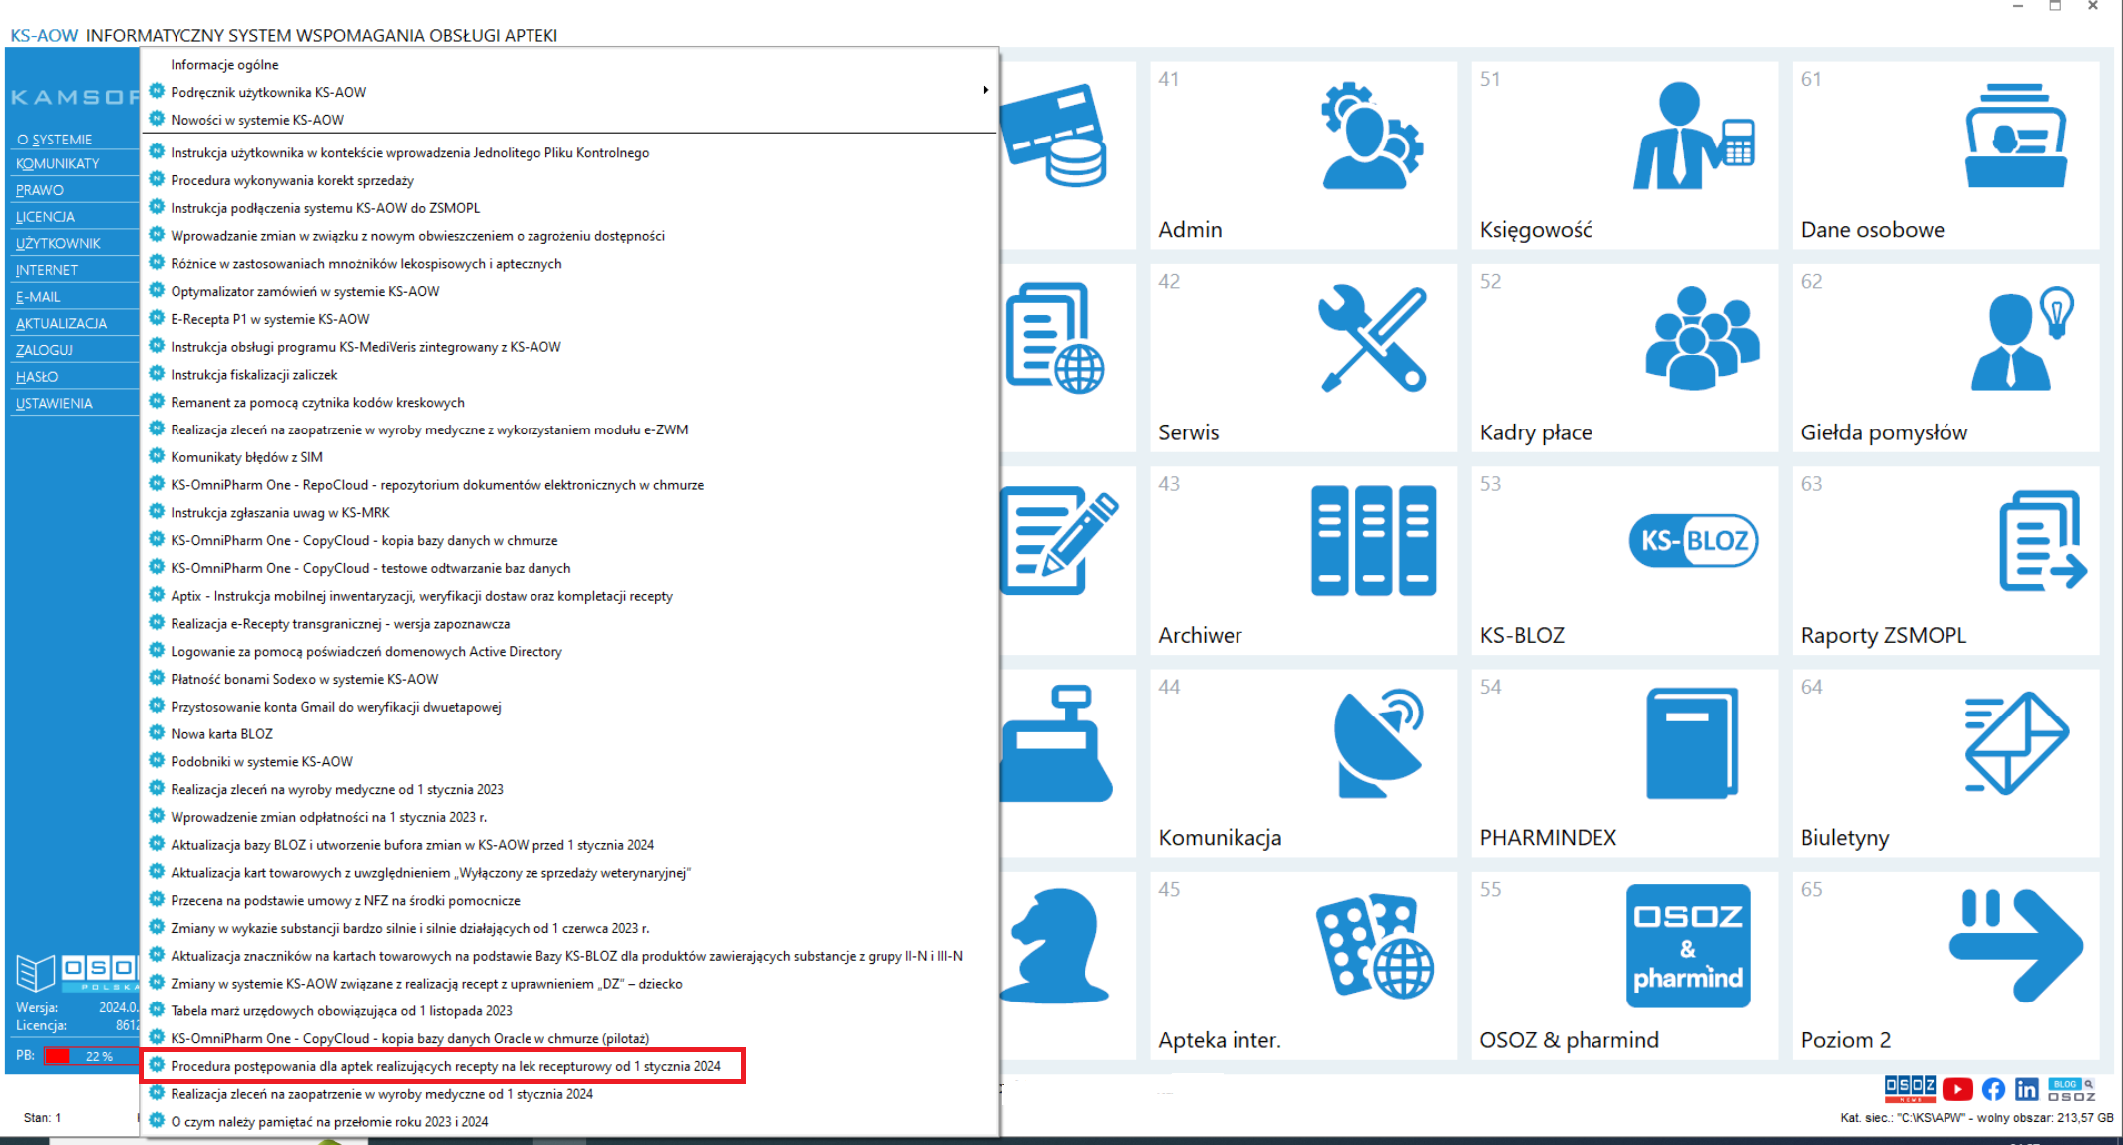Click the PB 22% progress bar
Image resolution: width=2123 pixels, height=1145 pixels.
point(91,1056)
